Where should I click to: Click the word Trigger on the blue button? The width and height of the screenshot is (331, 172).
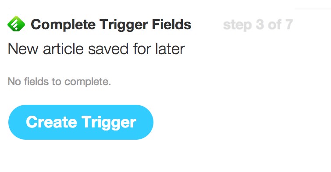(x=109, y=123)
